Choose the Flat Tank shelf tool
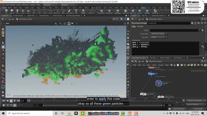 [x=139, y=12]
